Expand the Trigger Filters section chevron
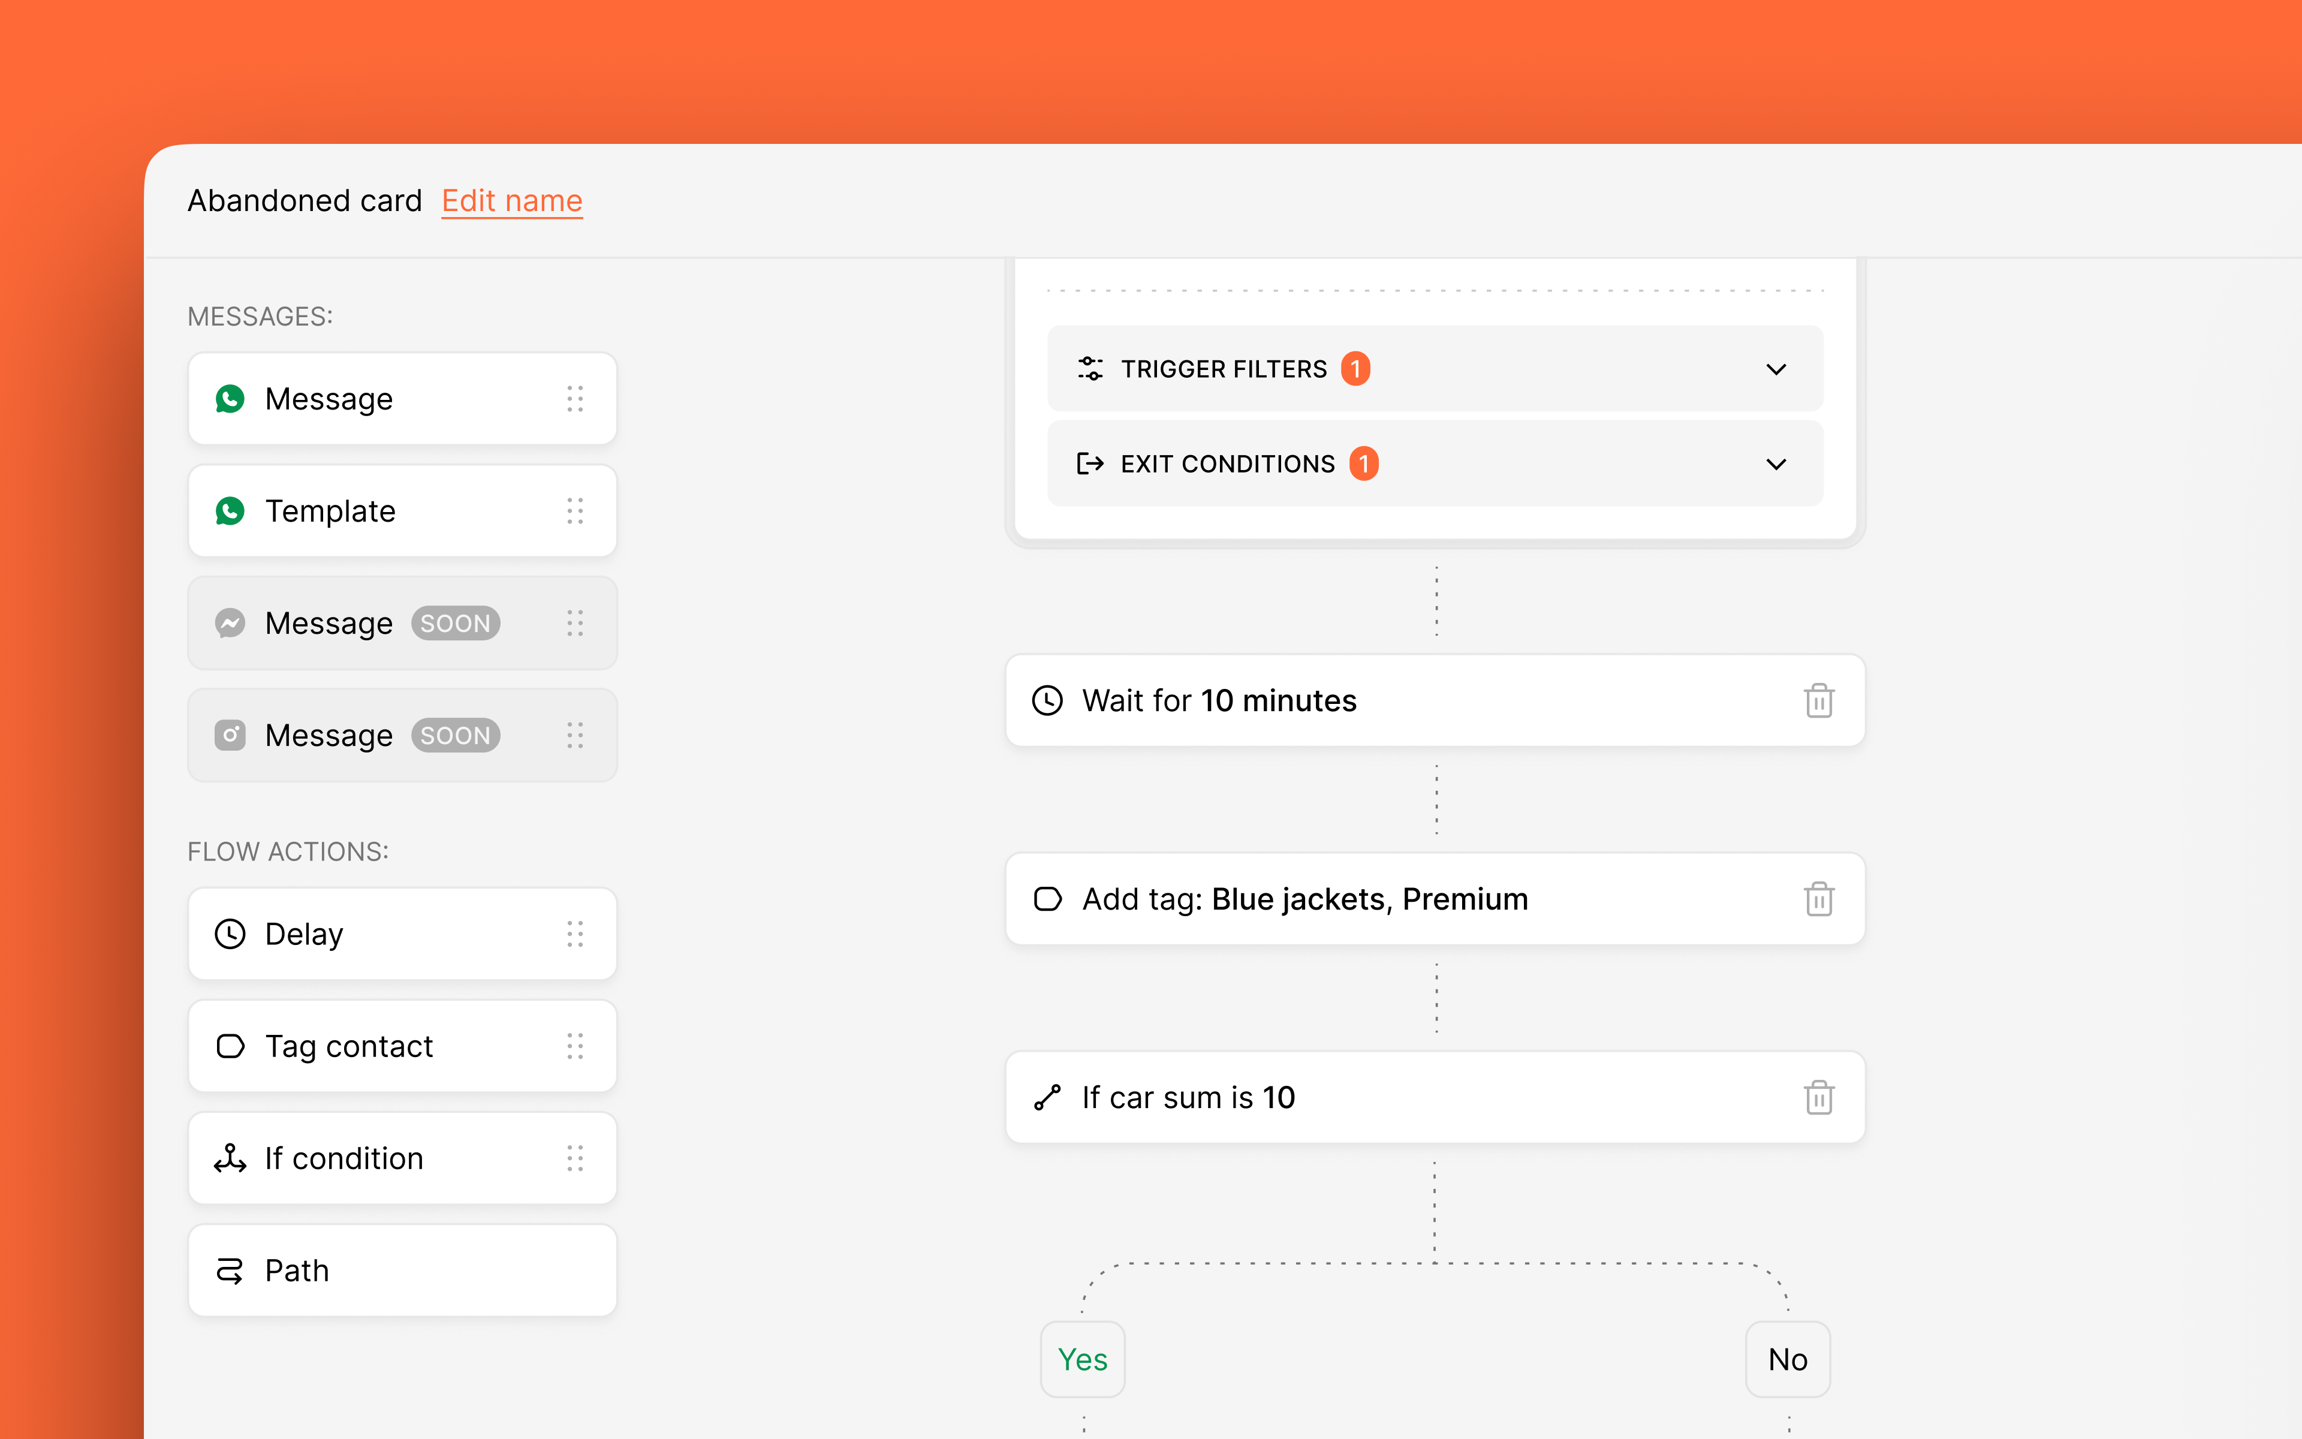The height and width of the screenshot is (1439, 2302). [x=1776, y=369]
